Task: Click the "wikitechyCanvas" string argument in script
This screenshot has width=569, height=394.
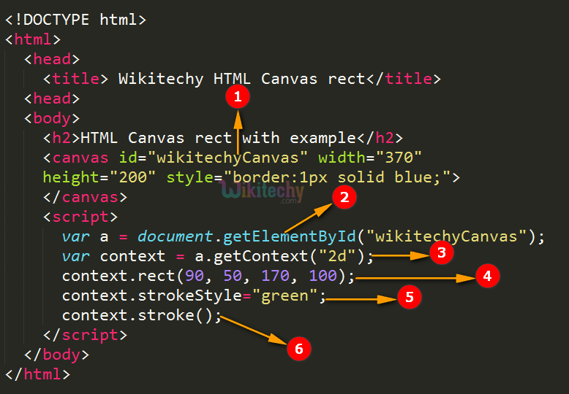Action: tap(446, 236)
